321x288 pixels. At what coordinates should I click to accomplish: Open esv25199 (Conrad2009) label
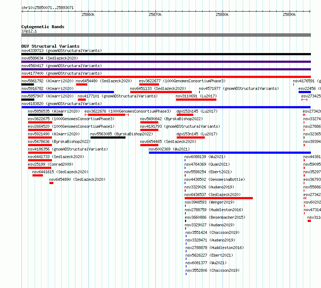pyautogui.click(x=50, y=164)
